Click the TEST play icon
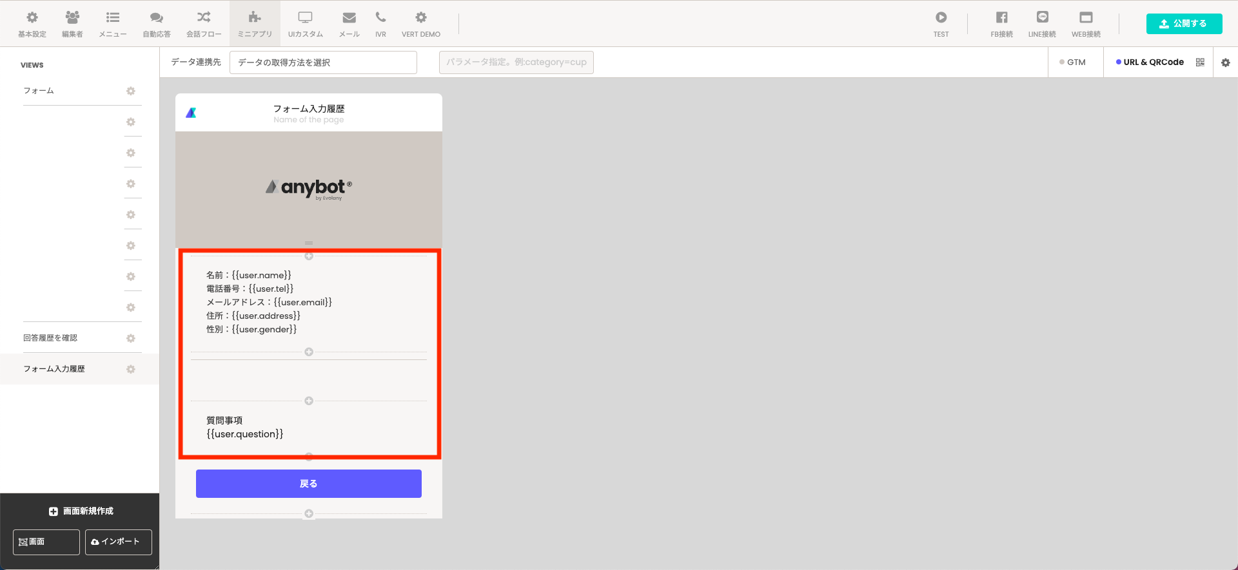The image size is (1238, 570). tap(941, 17)
